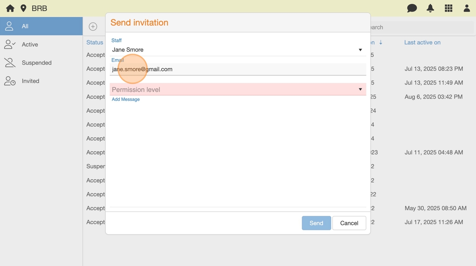This screenshot has height=266, width=476.
Task: Click the search field
Action: point(421,27)
